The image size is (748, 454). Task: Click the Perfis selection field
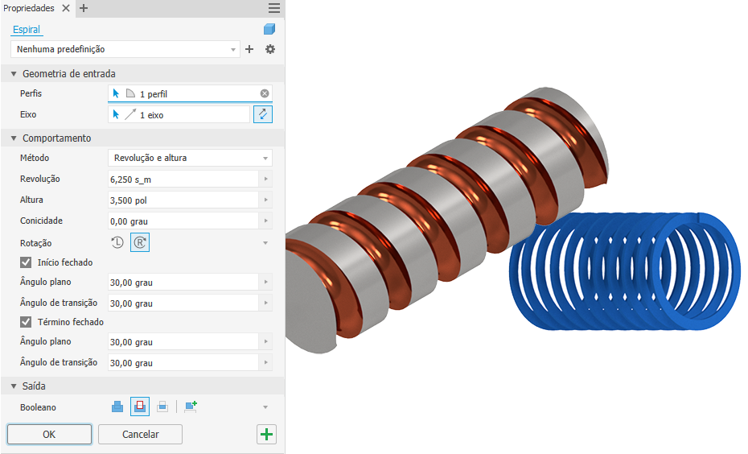(x=191, y=93)
